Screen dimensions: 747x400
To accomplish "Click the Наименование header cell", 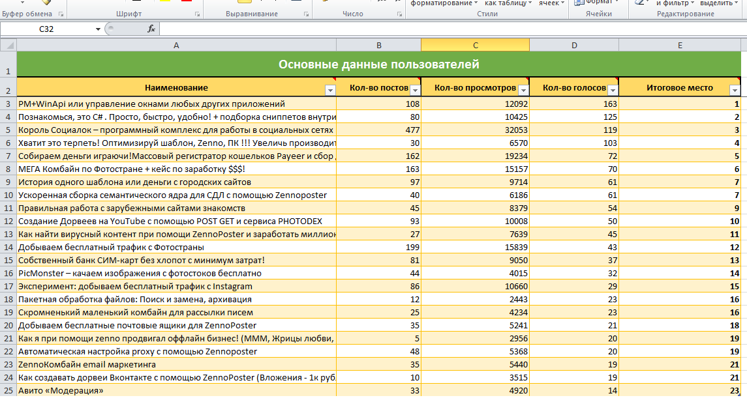I will coord(176,87).
